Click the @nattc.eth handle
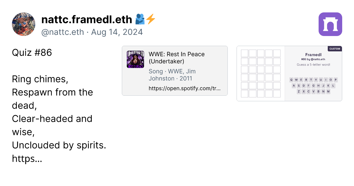This screenshot has width=354, height=186. tap(63, 32)
